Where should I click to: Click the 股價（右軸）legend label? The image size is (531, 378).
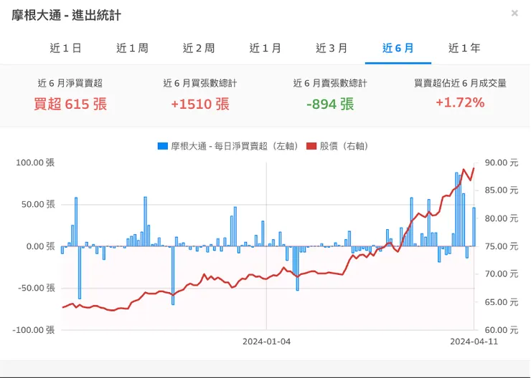[344, 146]
